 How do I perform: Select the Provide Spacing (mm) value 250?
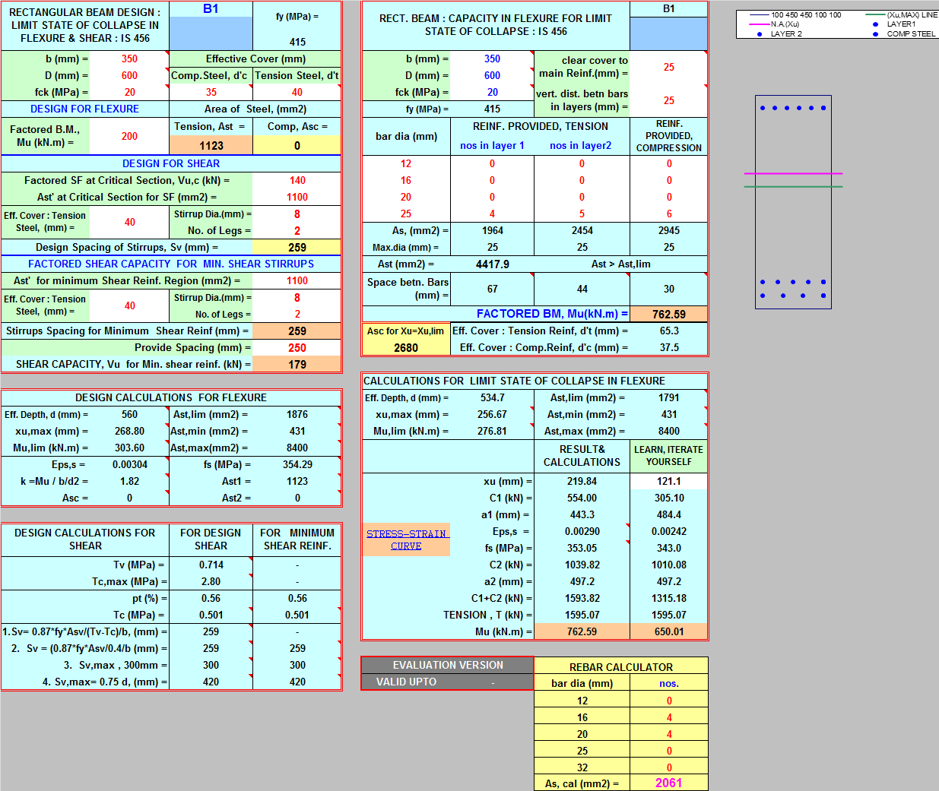click(297, 347)
